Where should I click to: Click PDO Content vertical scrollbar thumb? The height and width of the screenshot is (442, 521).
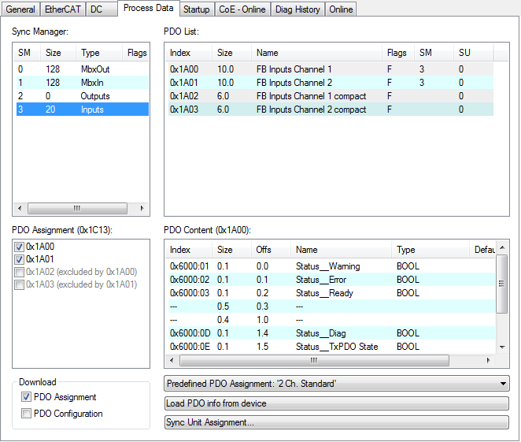pyautogui.click(x=502, y=284)
